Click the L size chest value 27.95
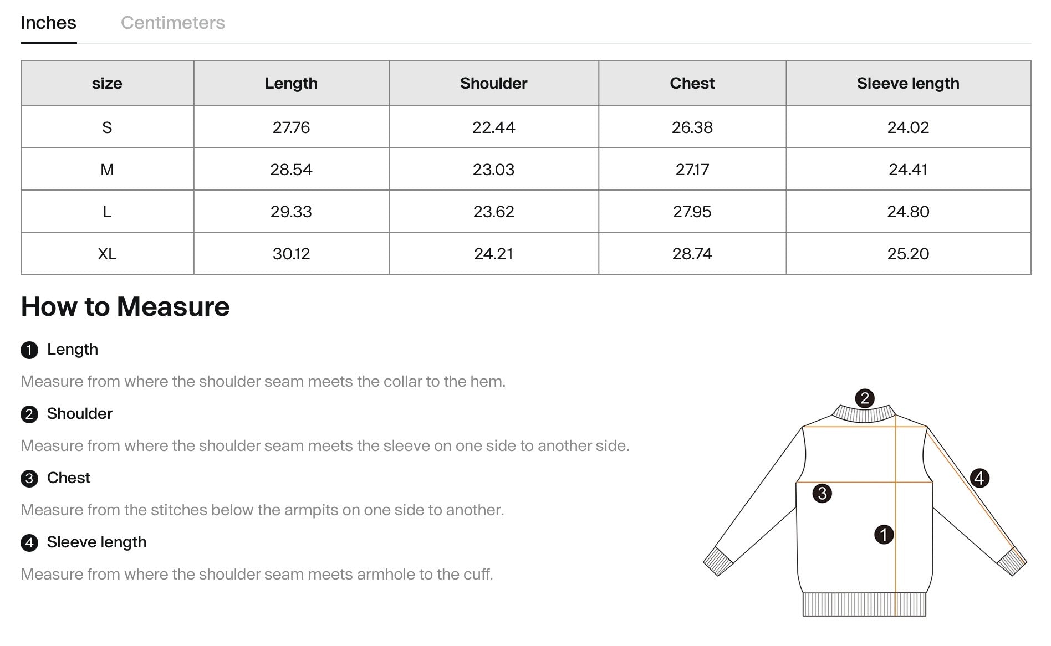Viewport: 1051px width, 646px height. tap(692, 212)
